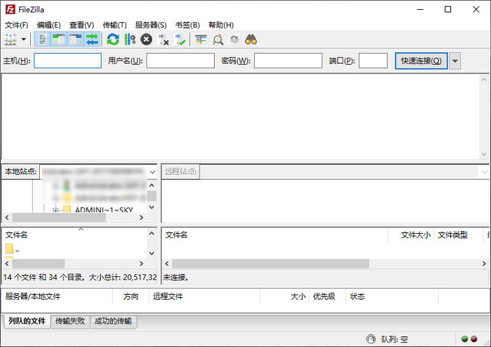491x347 pixels.
Task: Switch to the 列队的文件 tab
Action: pyautogui.click(x=27, y=321)
